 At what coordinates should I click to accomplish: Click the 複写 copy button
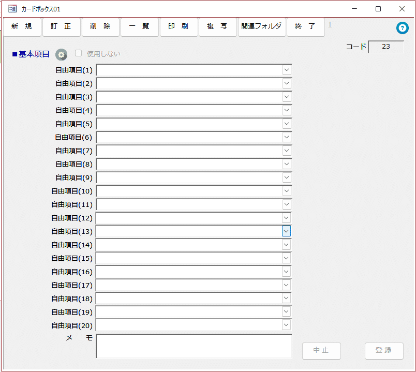point(217,26)
